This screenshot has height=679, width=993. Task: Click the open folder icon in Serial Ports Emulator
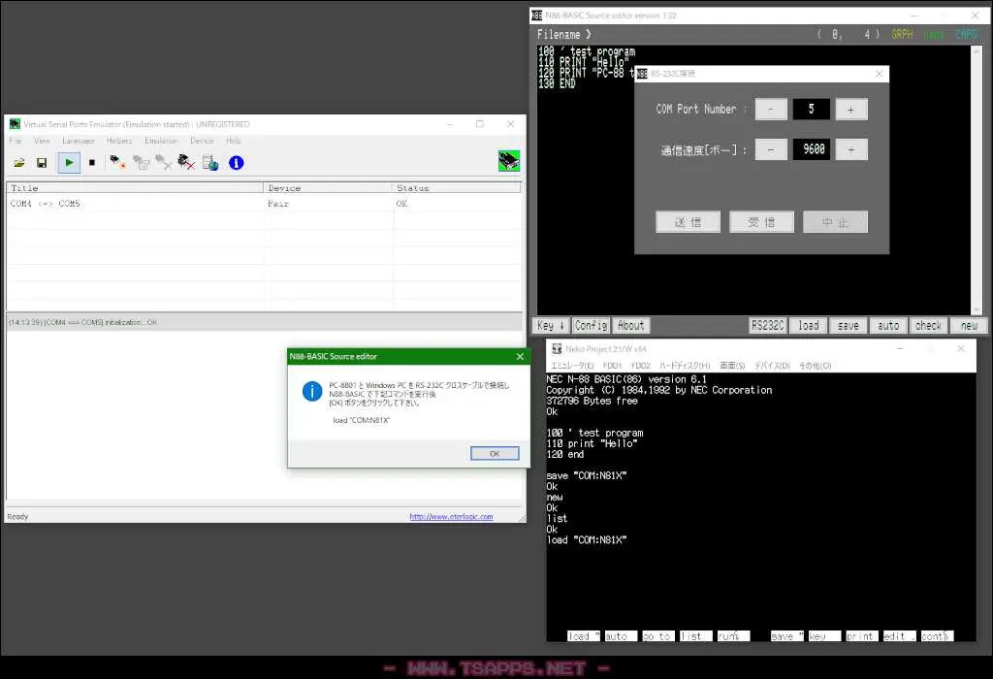(19, 163)
